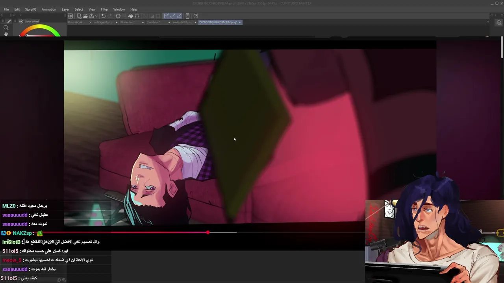Close the Illustration4 tab with X
Viewport: 504px width, 283px height.
[x=91, y=22]
